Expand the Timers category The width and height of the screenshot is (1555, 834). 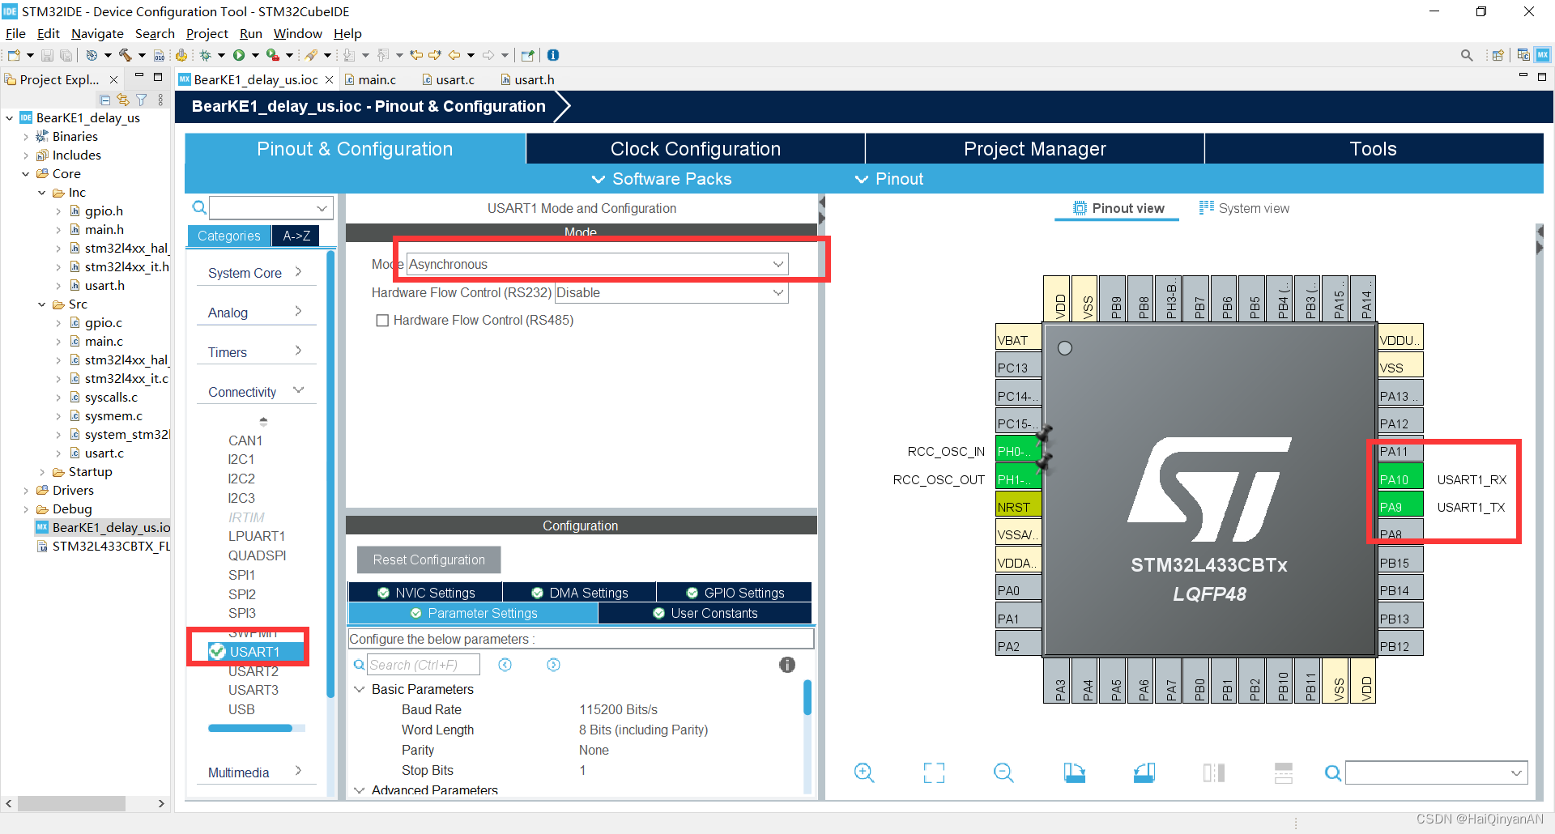point(255,352)
